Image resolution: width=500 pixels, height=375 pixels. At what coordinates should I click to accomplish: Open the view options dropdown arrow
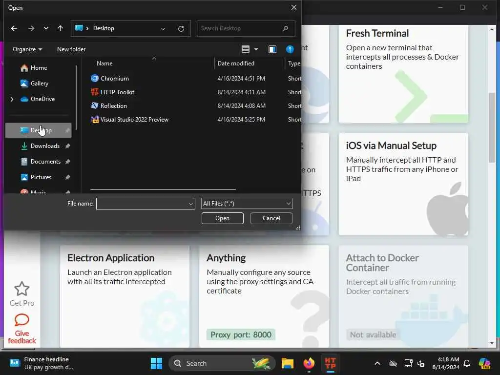(x=256, y=49)
